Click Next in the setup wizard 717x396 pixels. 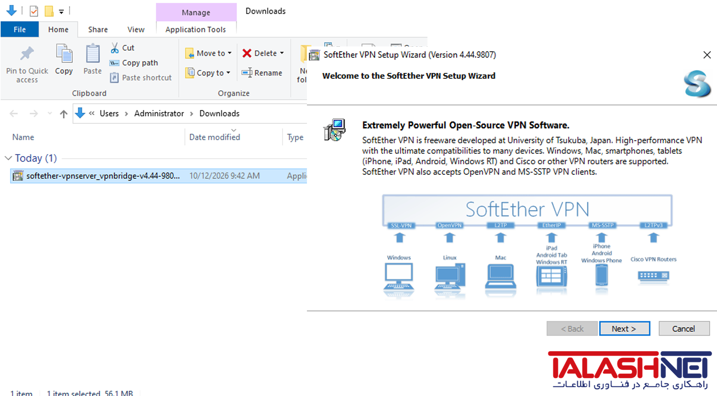624,329
